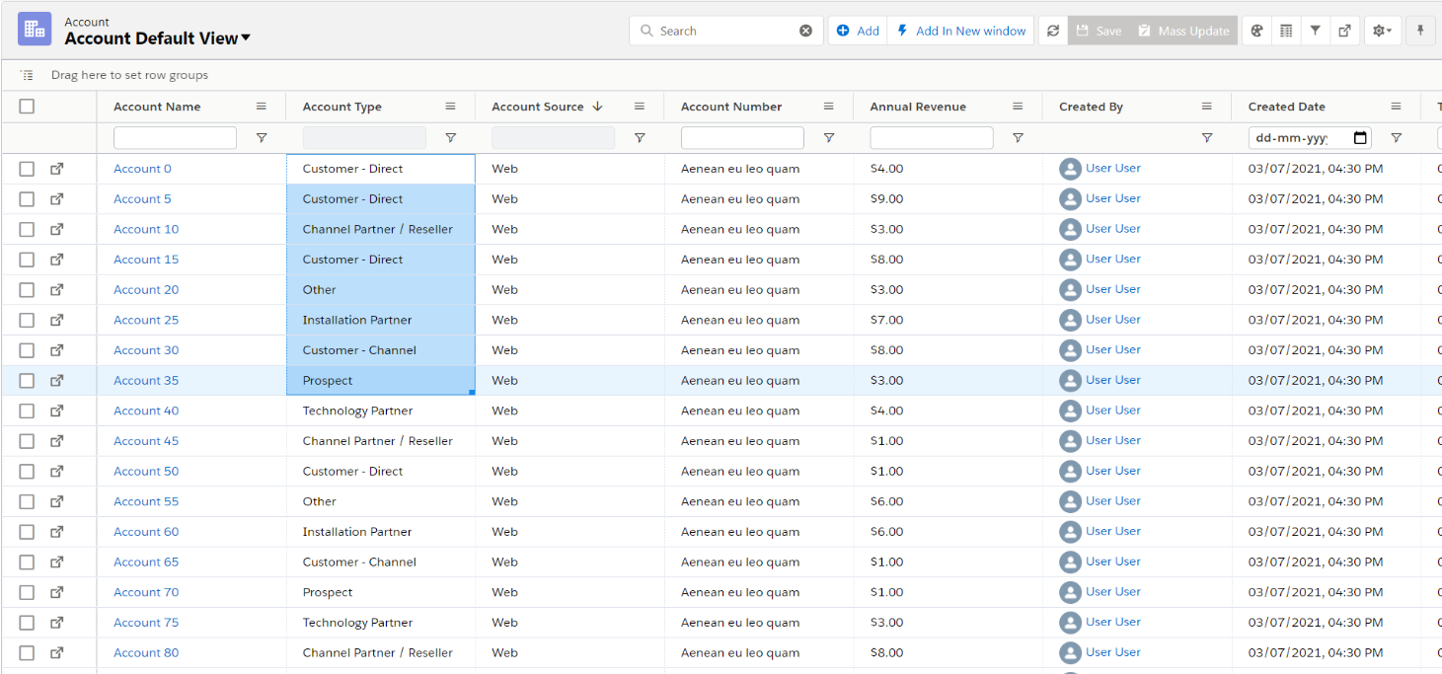
Task: Click the funnel filter icon in toolbar
Action: (1315, 31)
